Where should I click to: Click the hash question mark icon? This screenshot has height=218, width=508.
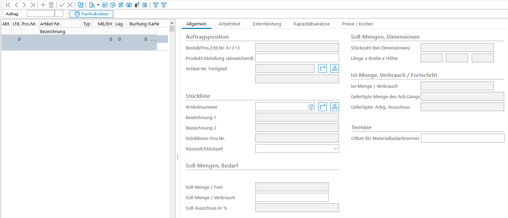pos(137,5)
